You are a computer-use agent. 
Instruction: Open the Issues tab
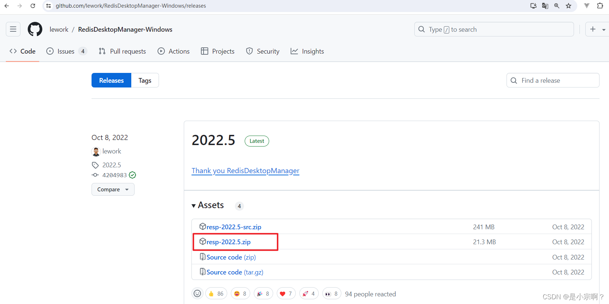(x=67, y=51)
